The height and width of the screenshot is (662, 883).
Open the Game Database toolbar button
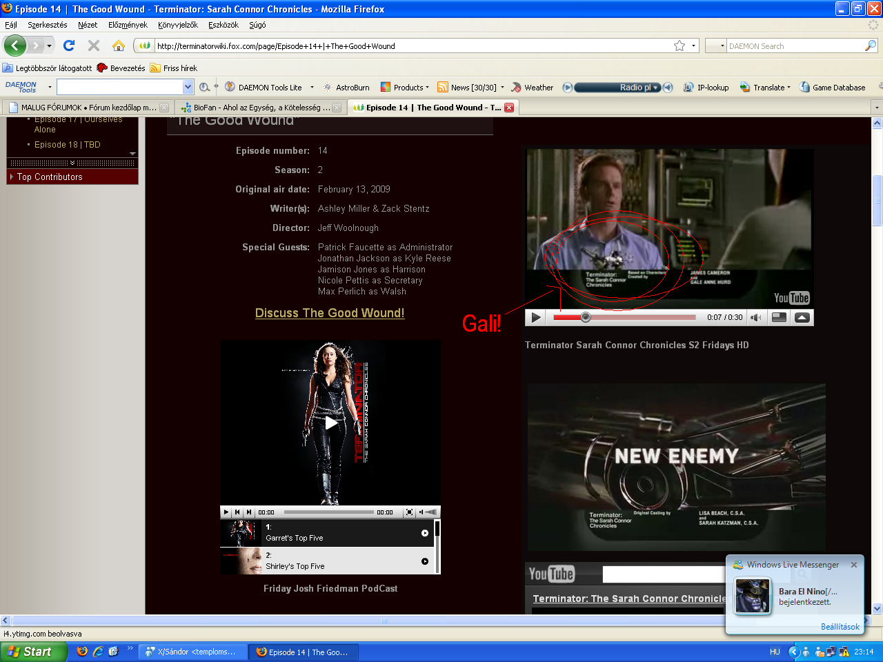coord(832,88)
